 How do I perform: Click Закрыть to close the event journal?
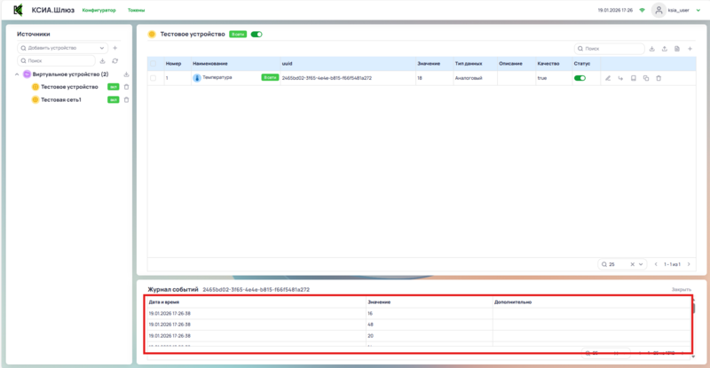(x=681, y=290)
